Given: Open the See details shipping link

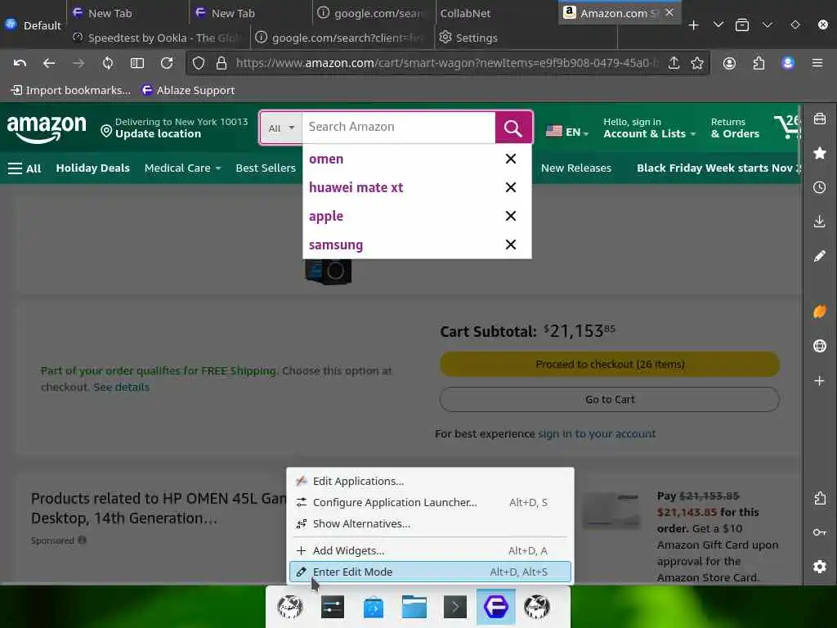Looking at the screenshot, I should (x=121, y=387).
